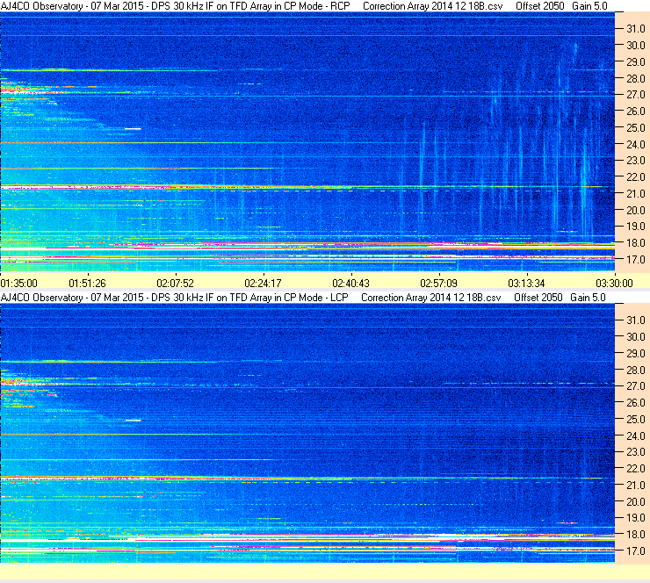650x583 pixels.
Task: Select the 03:30:00 time axis label
Action: point(614,284)
